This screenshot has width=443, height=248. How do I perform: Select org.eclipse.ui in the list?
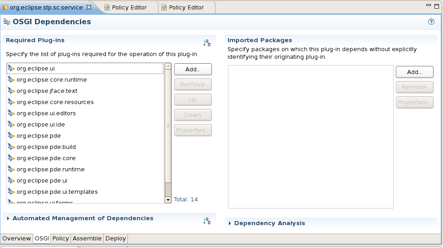pyautogui.click(x=85, y=68)
